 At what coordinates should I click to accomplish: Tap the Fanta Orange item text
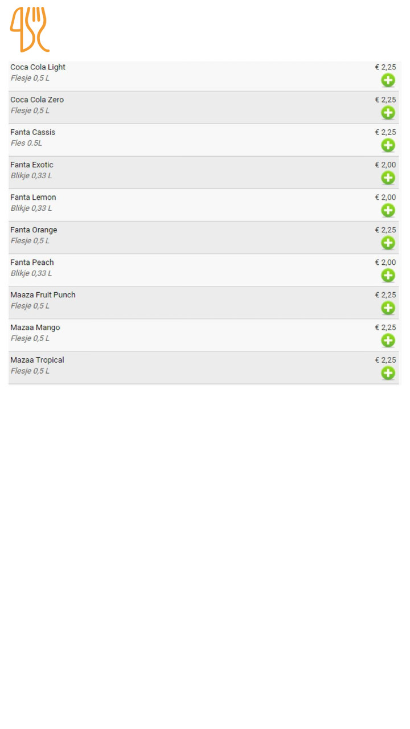pyautogui.click(x=34, y=230)
